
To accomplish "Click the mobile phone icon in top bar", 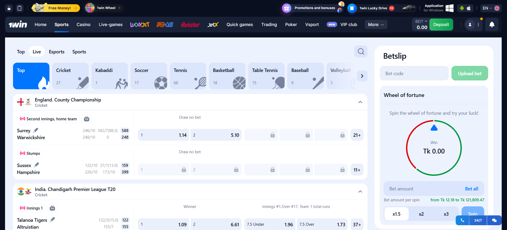I will coord(19,8).
